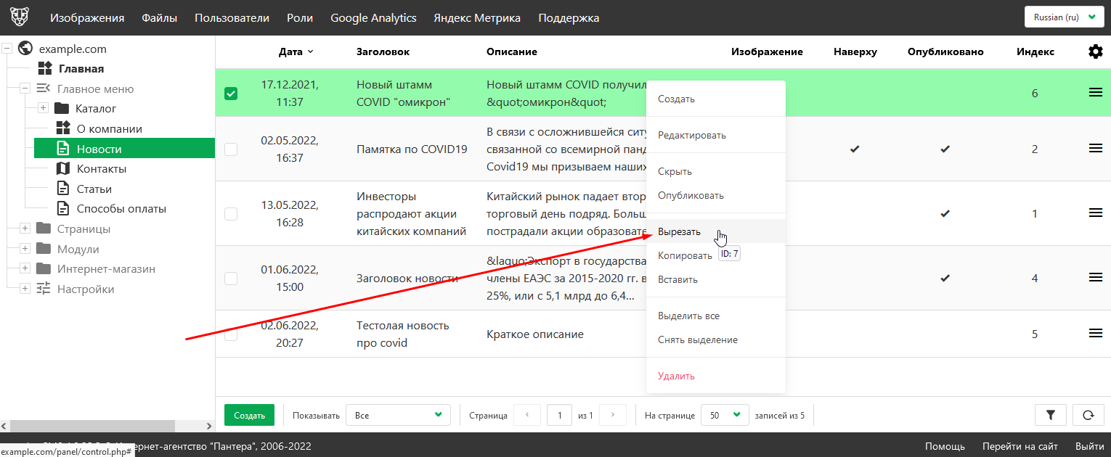Choose Вырезать in context menu
Image resolution: width=1111 pixels, height=457 pixels.
pyautogui.click(x=680, y=231)
